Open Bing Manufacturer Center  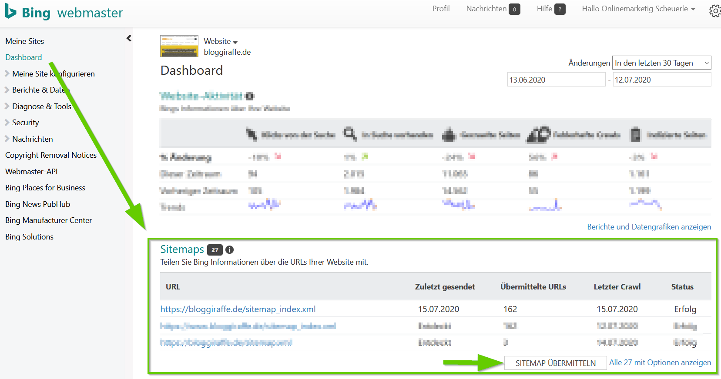[x=48, y=220]
